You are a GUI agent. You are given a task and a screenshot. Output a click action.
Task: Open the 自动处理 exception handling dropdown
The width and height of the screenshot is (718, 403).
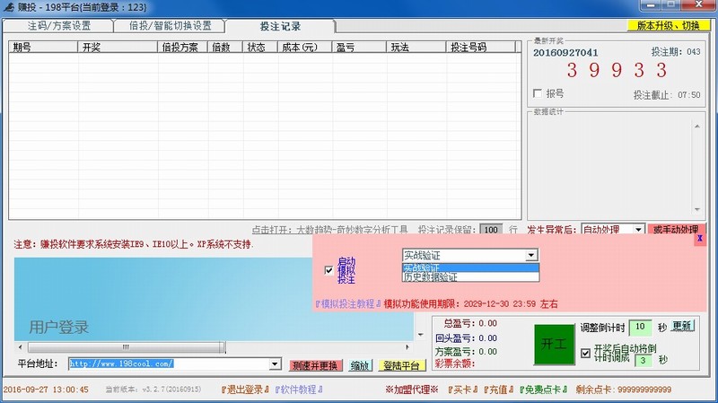pyautogui.click(x=638, y=230)
